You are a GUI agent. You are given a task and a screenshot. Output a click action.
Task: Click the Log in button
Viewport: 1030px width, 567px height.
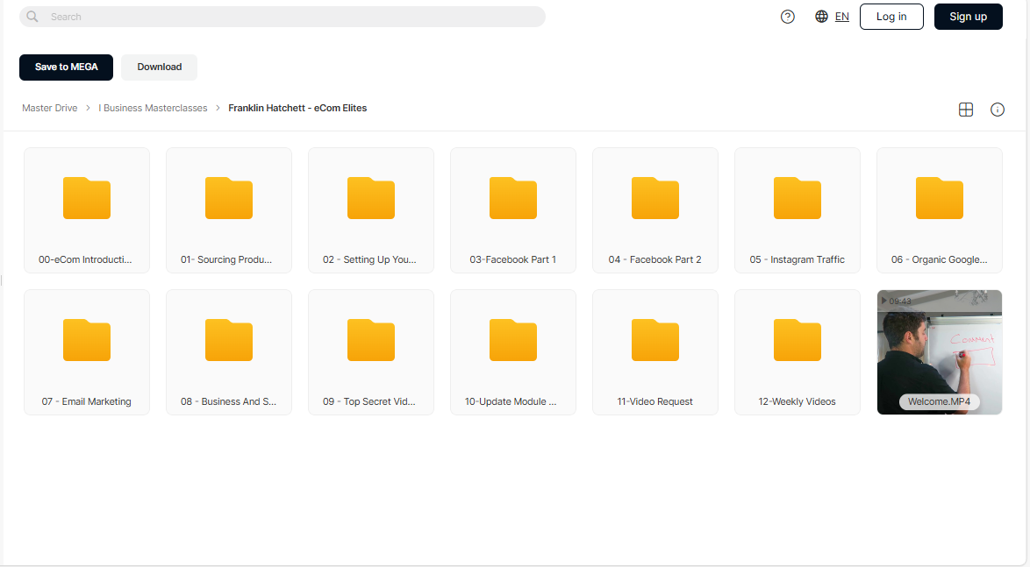(891, 17)
